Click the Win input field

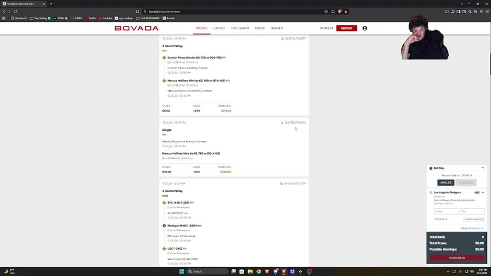click(472, 212)
